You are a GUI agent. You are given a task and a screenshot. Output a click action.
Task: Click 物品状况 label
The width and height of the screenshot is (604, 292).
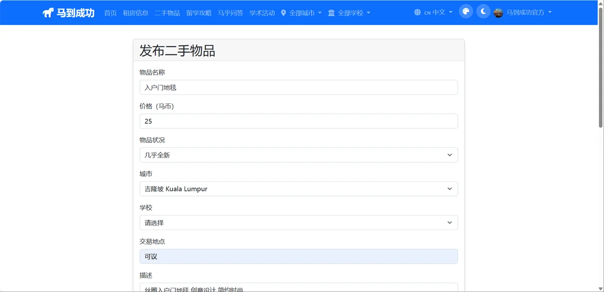tap(152, 140)
